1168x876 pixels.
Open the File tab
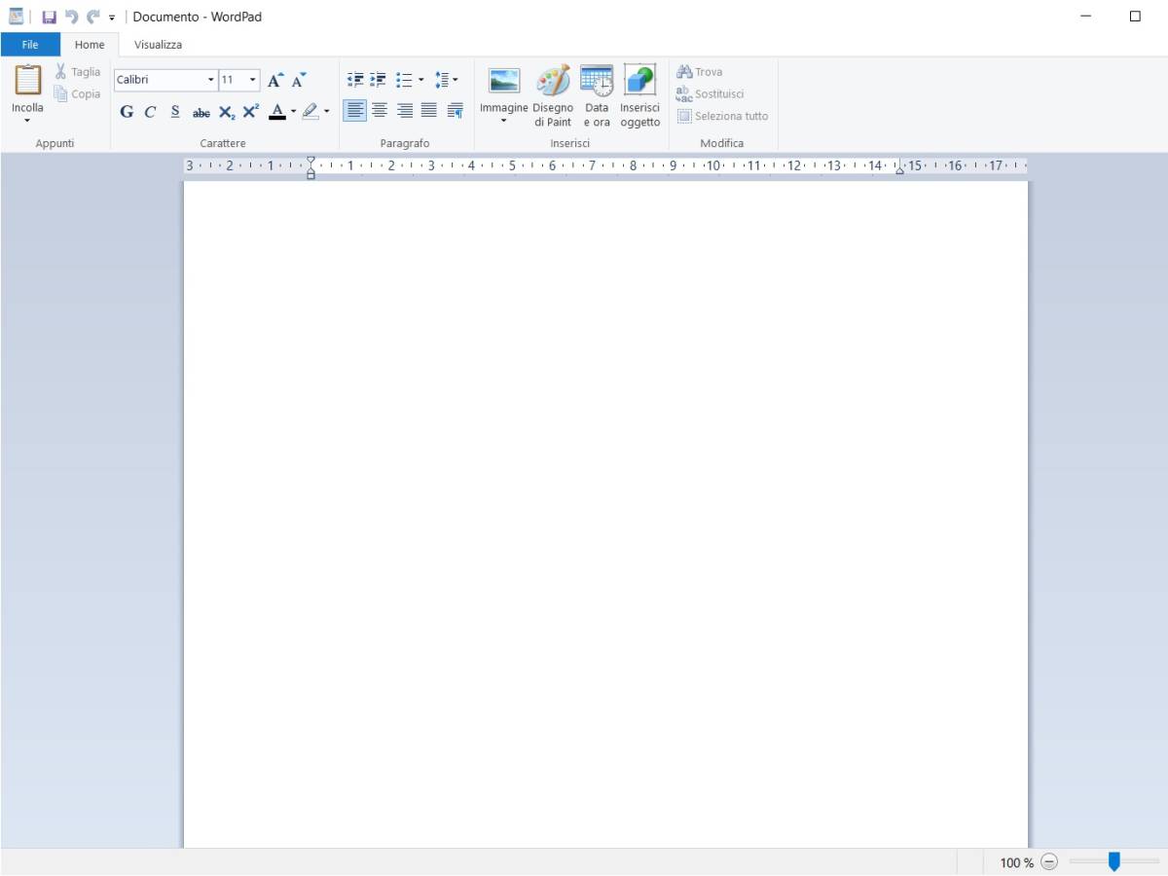tap(30, 45)
